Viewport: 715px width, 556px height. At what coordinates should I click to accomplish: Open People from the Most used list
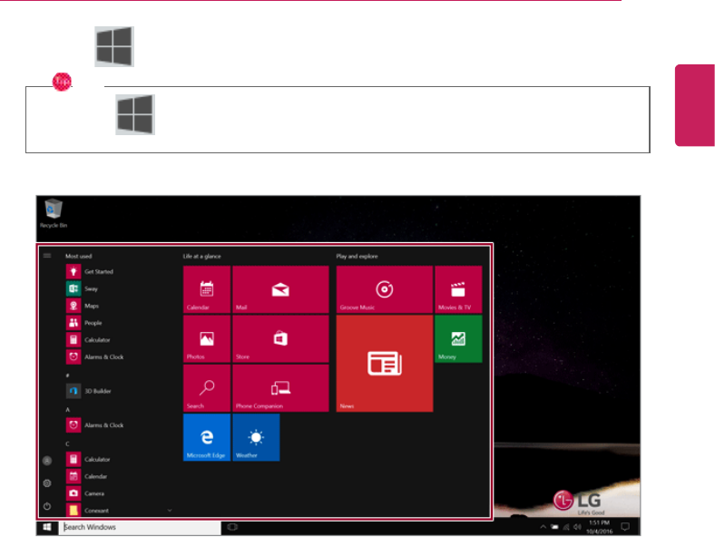pyautogui.click(x=84, y=323)
